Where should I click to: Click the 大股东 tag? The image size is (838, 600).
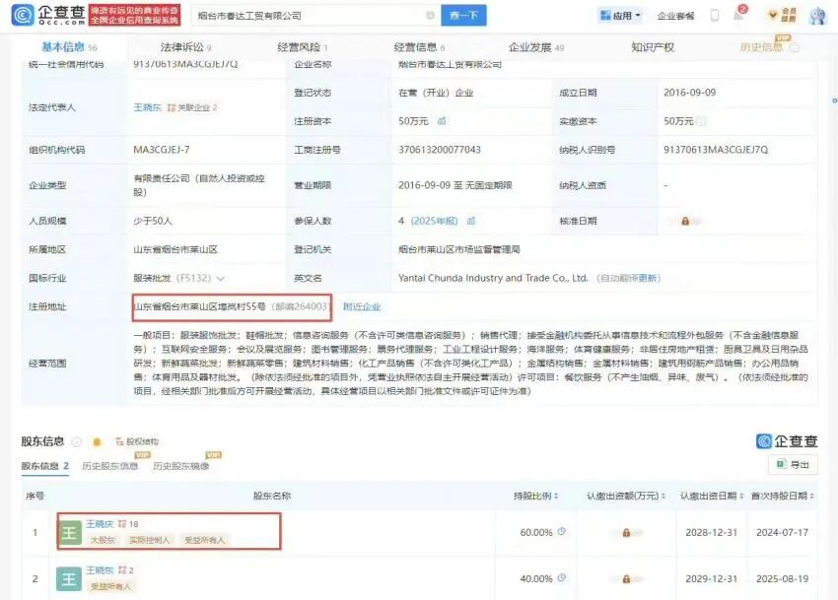click(103, 540)
